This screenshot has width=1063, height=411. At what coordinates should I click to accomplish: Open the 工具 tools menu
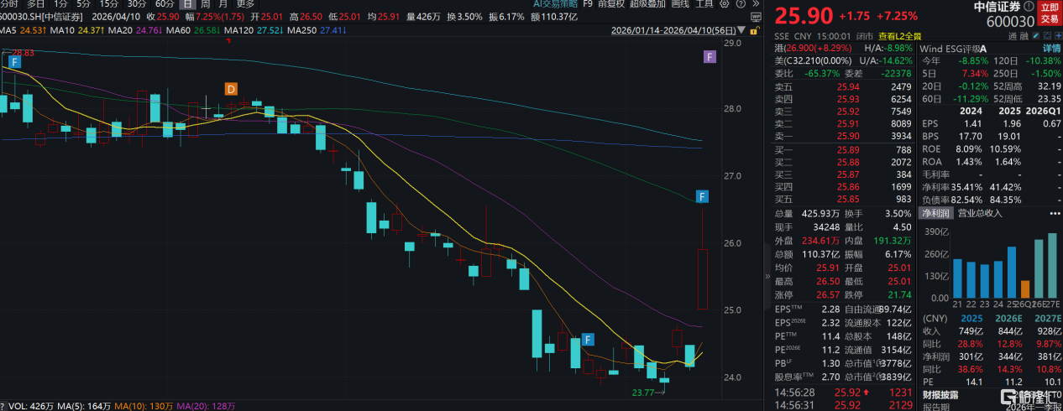704,4
